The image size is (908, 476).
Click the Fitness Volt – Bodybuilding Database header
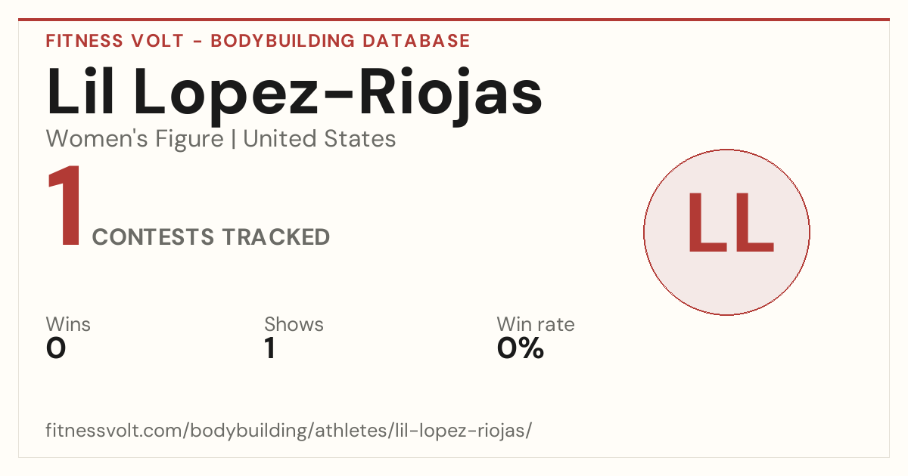point(258,41)
